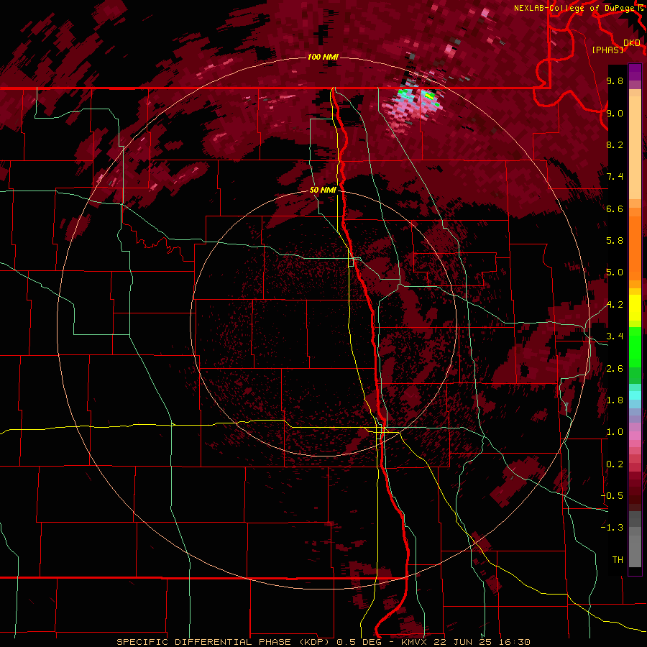The width and height of the screenshot is (647, 647).
Task: Click the 4.2 scale label
Action: [x=615, y=305]
